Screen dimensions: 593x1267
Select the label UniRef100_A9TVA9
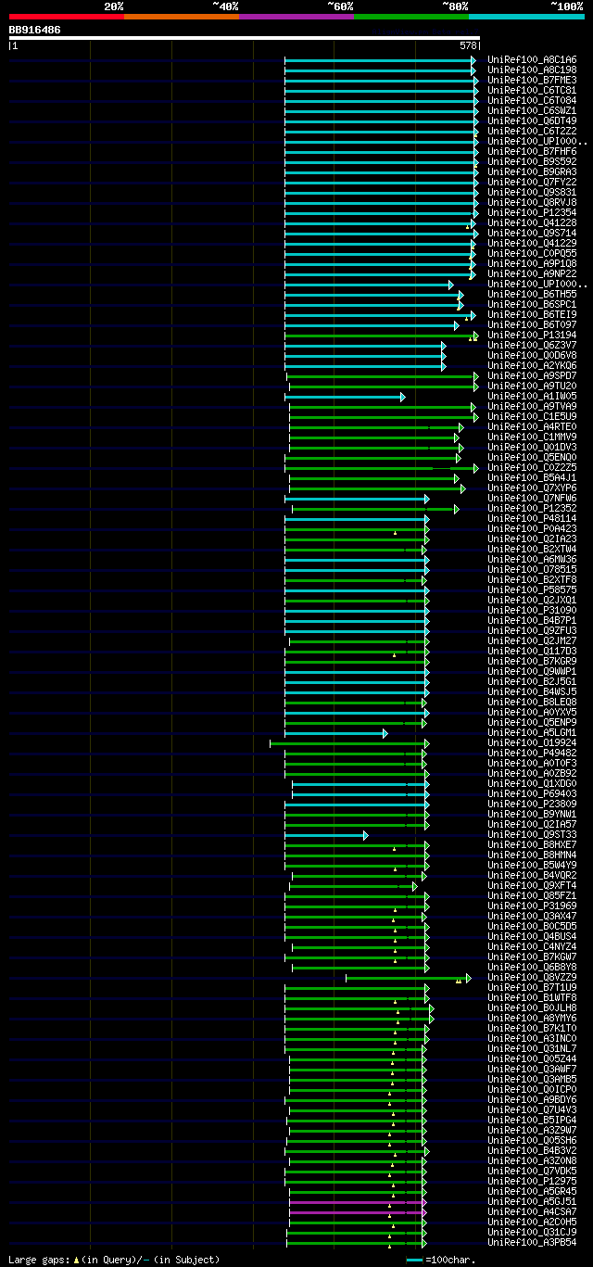pyautogui.click(x=532, y=406)
